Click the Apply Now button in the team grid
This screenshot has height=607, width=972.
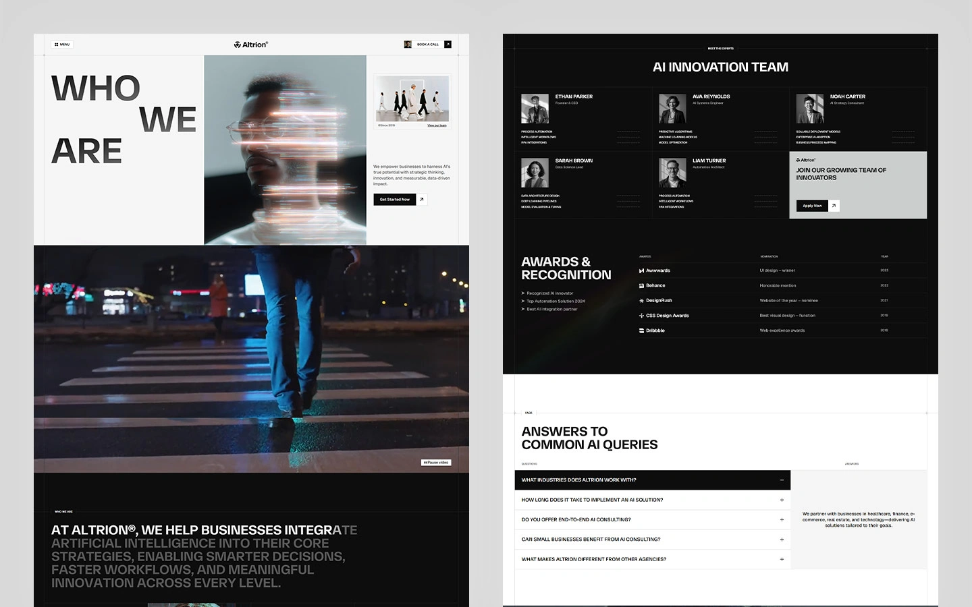pyautogui.click(x=811, y=206)
